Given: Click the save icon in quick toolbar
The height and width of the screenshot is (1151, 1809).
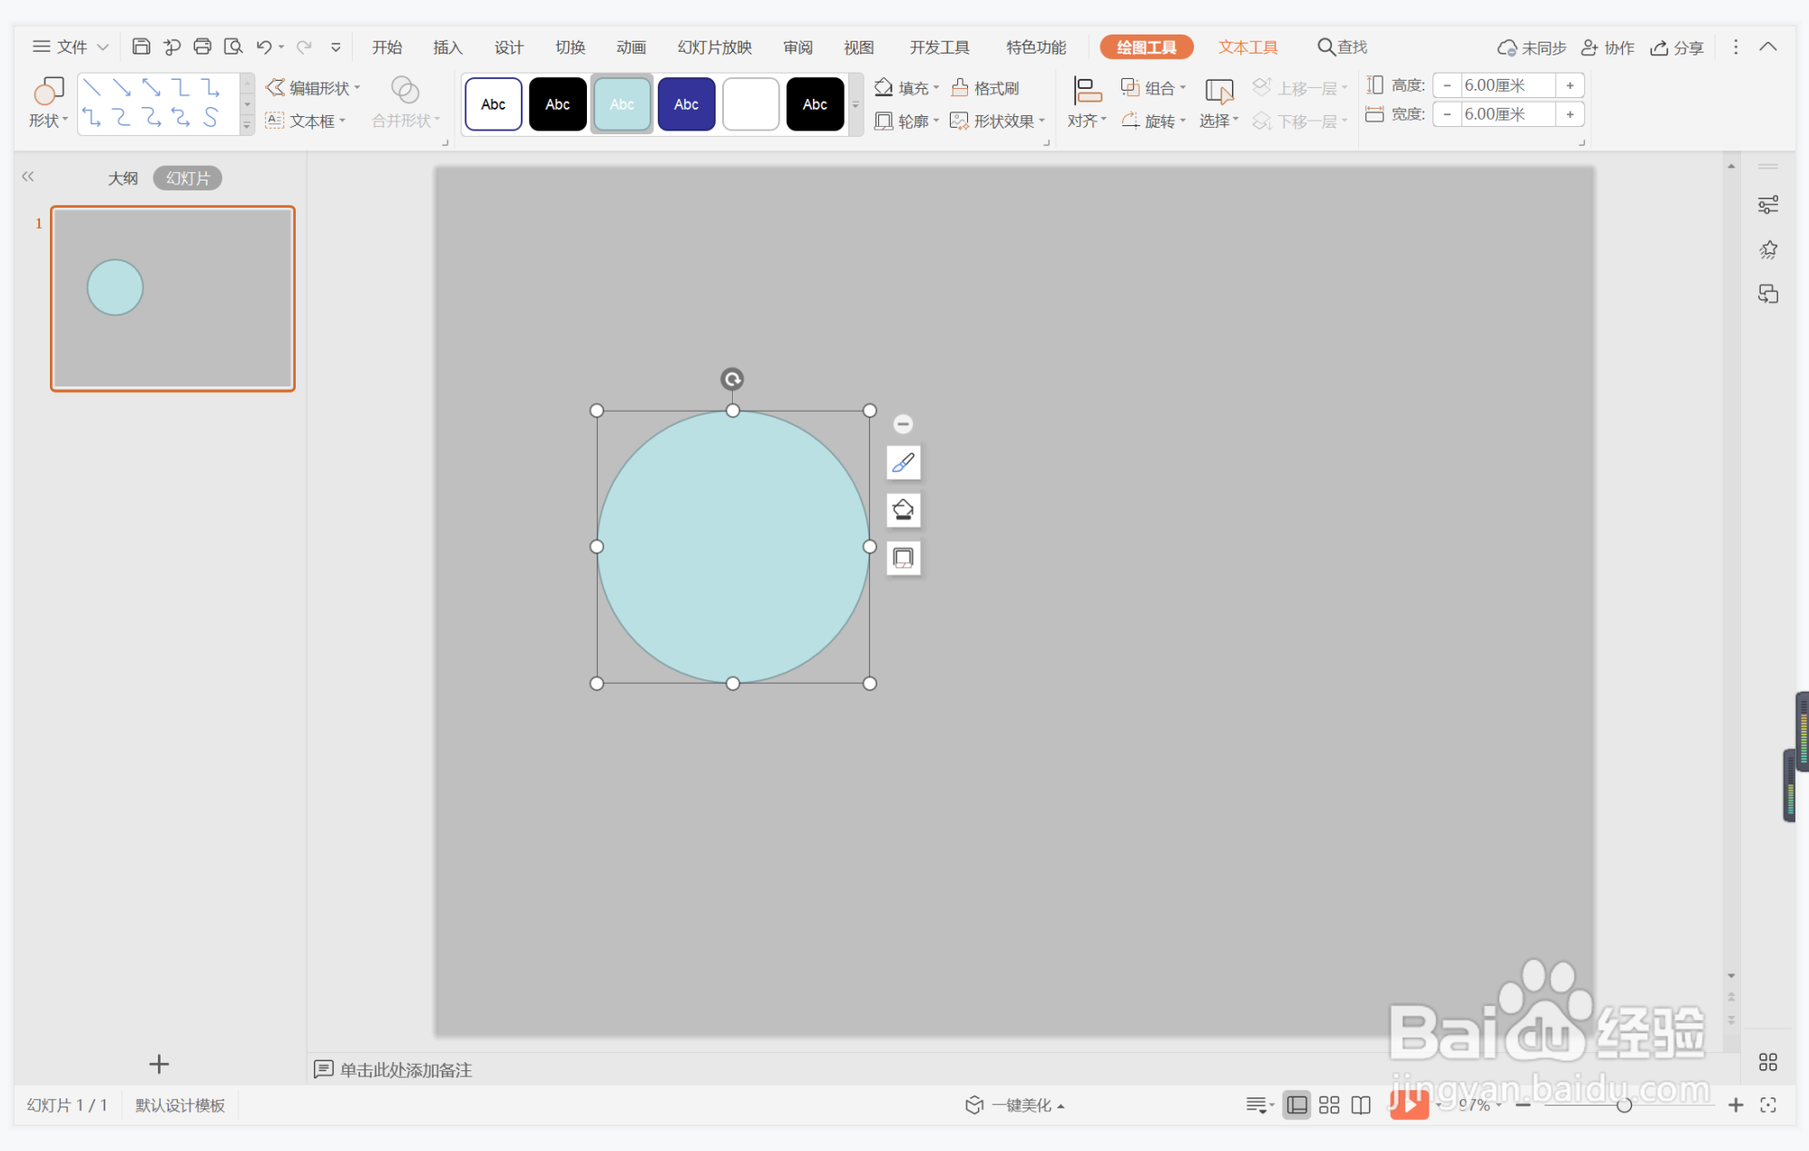Looking at the screenshot, I should tap(141, 47).
